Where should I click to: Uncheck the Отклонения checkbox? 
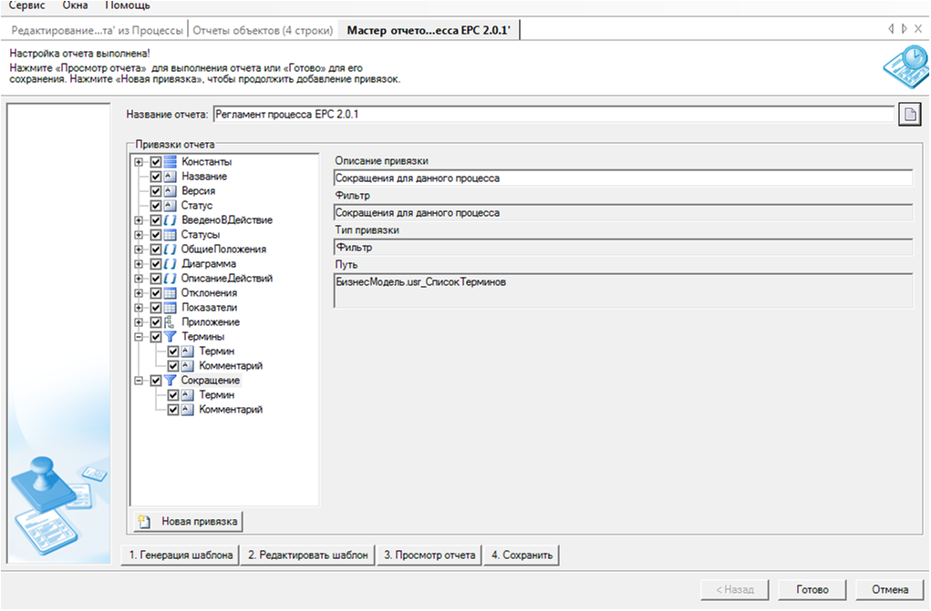[x=156, y=293]
